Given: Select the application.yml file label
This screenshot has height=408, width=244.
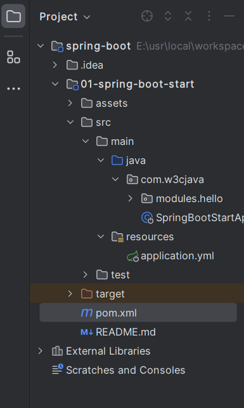Looking at the screenshot, I should pyautogui.click(x=177, y=256).
